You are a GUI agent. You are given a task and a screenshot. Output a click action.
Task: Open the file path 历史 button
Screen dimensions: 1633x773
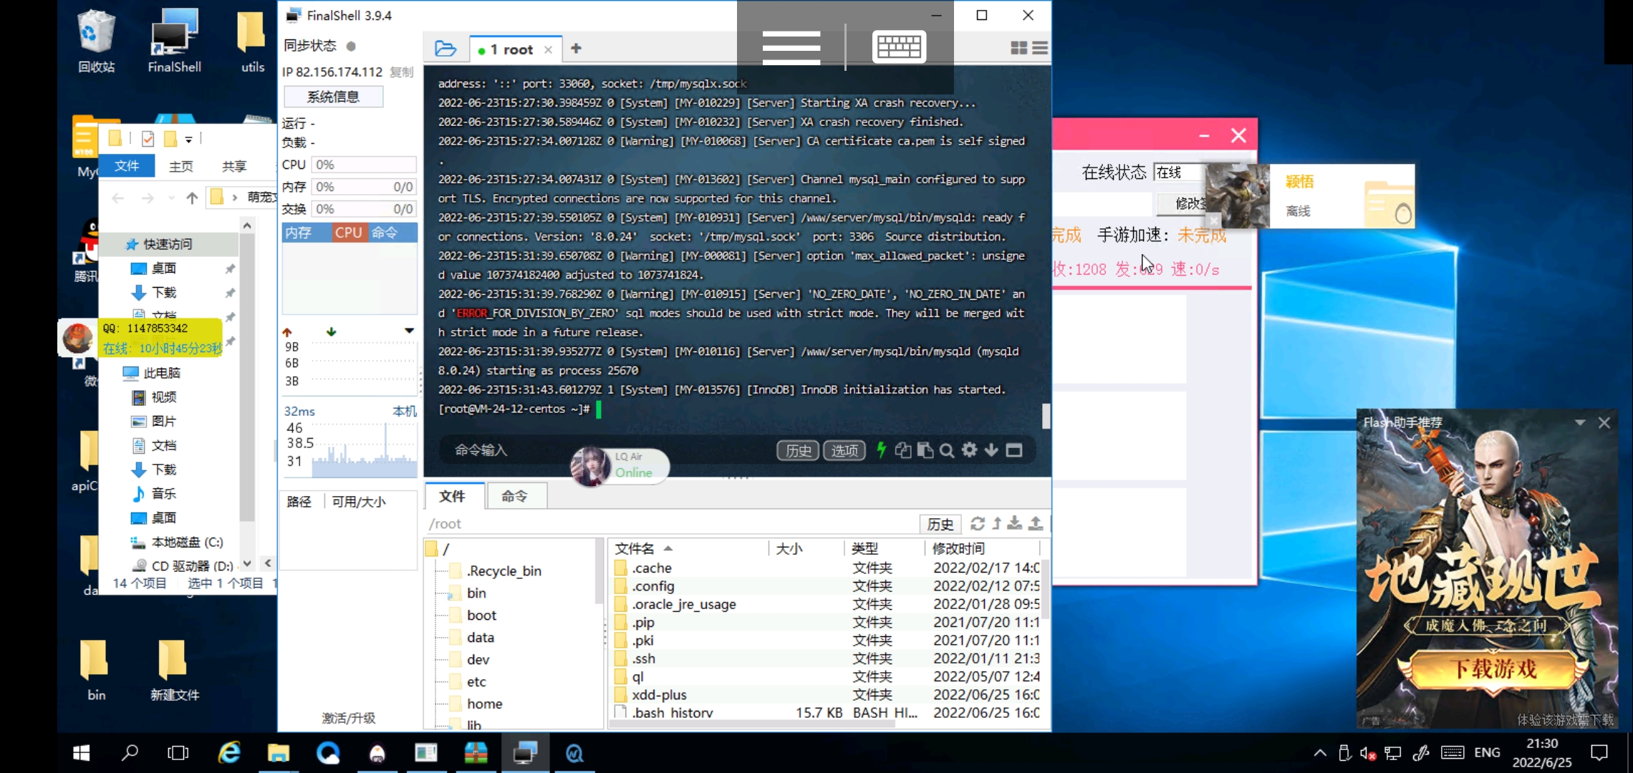point(940,524)
